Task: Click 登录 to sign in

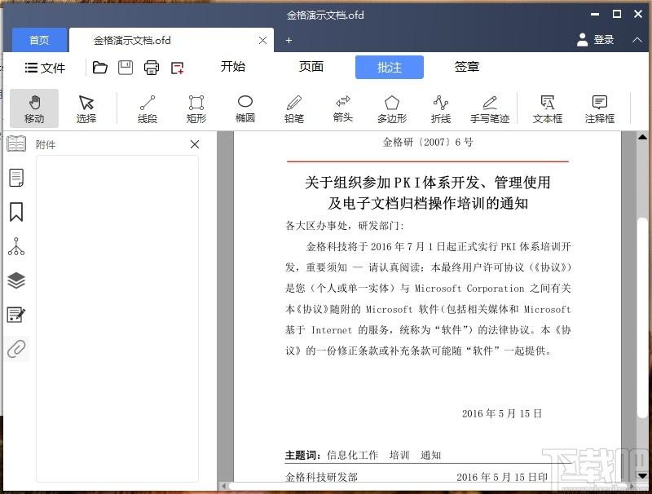Action: coord(596,40)
